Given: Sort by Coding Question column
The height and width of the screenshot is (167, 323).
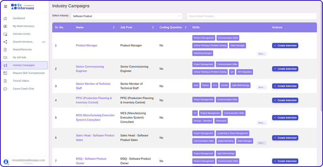Looking at the screenshot, I should (186, 28).
